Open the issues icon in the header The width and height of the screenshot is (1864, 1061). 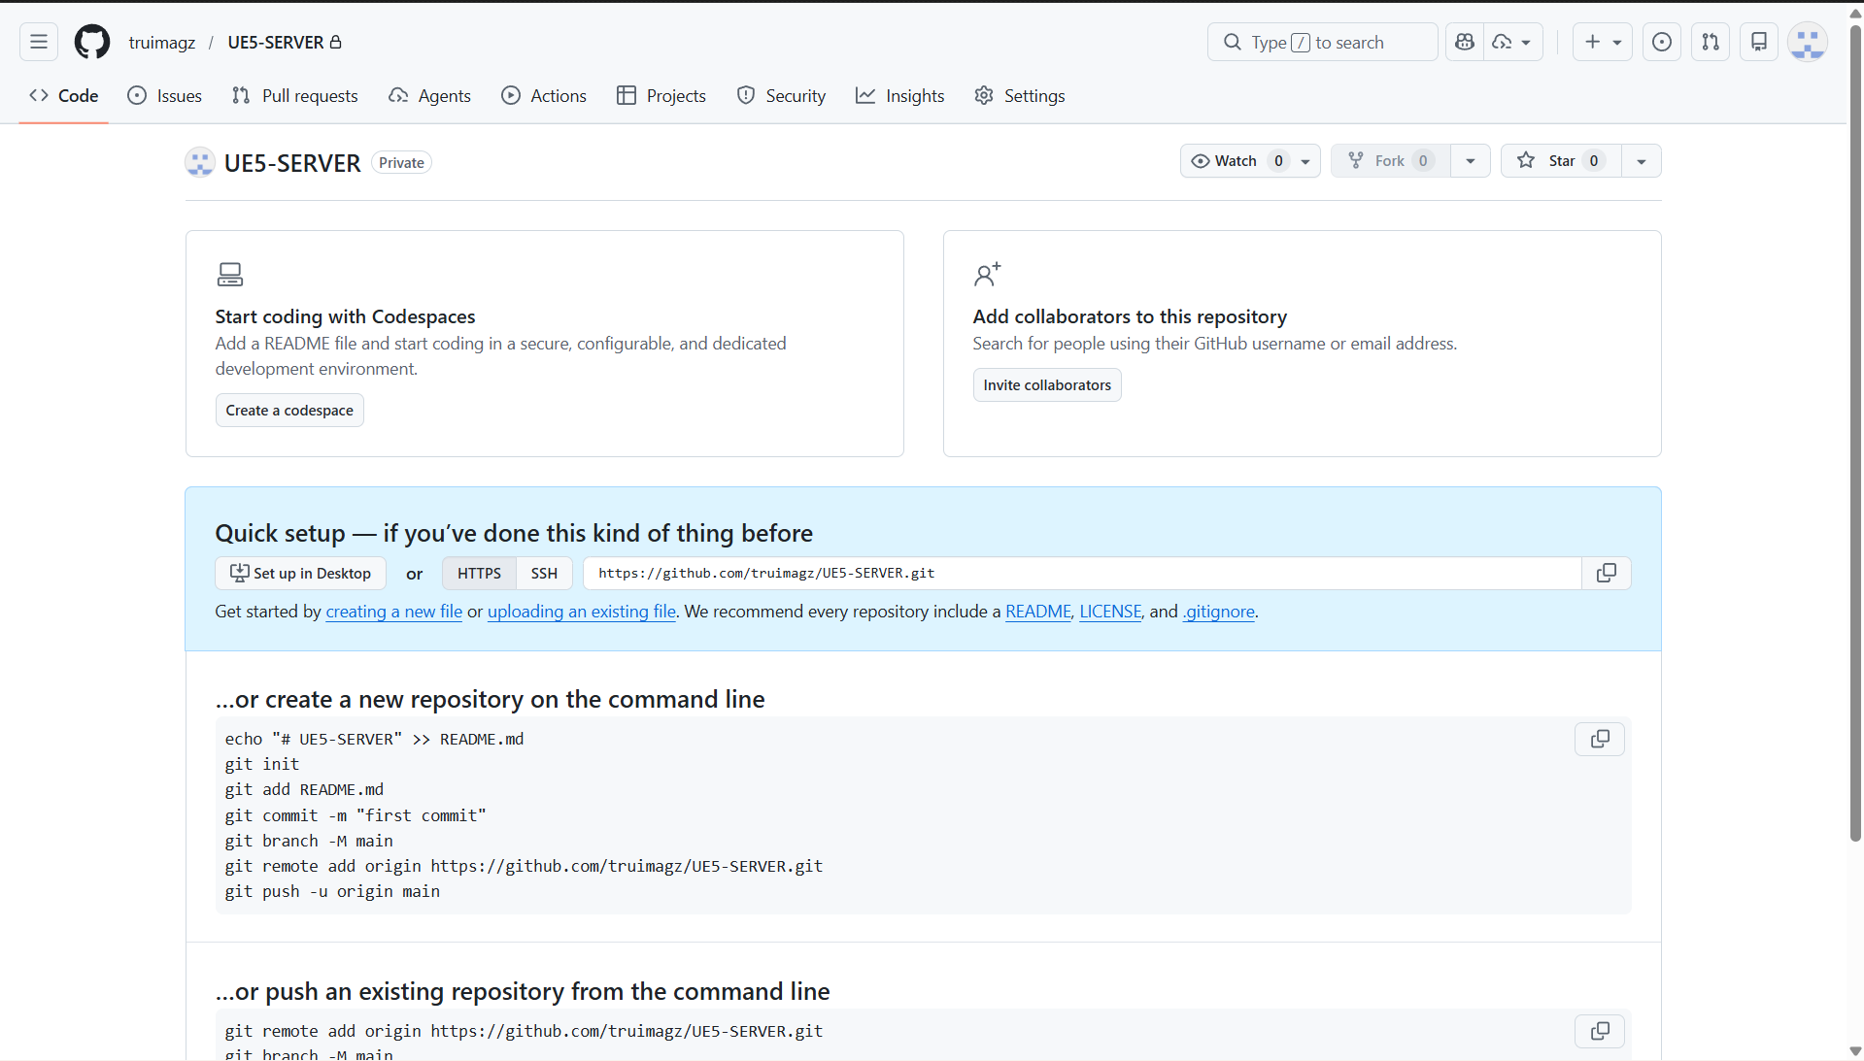coord(1662,42)
